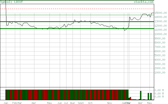The image size is (168, 104).
Task: Click the 10000.00 price axis label
Action: pyautogui.click(x=161, y=34)
